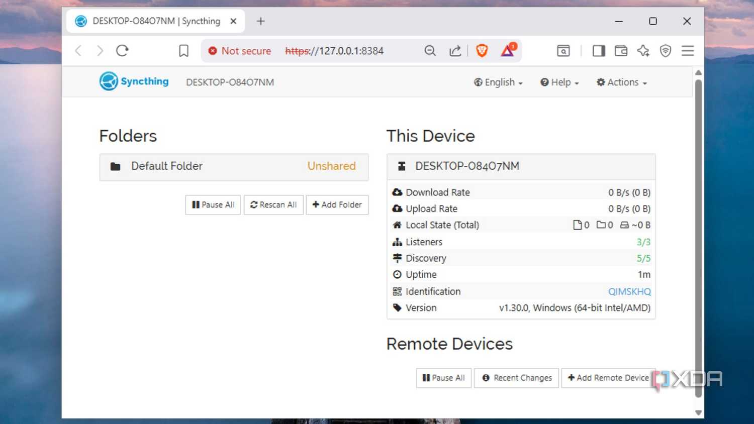Click the Discovery 5/5 value
The image size is (754, 424).
pyautogui.click(x=643, y=258)
